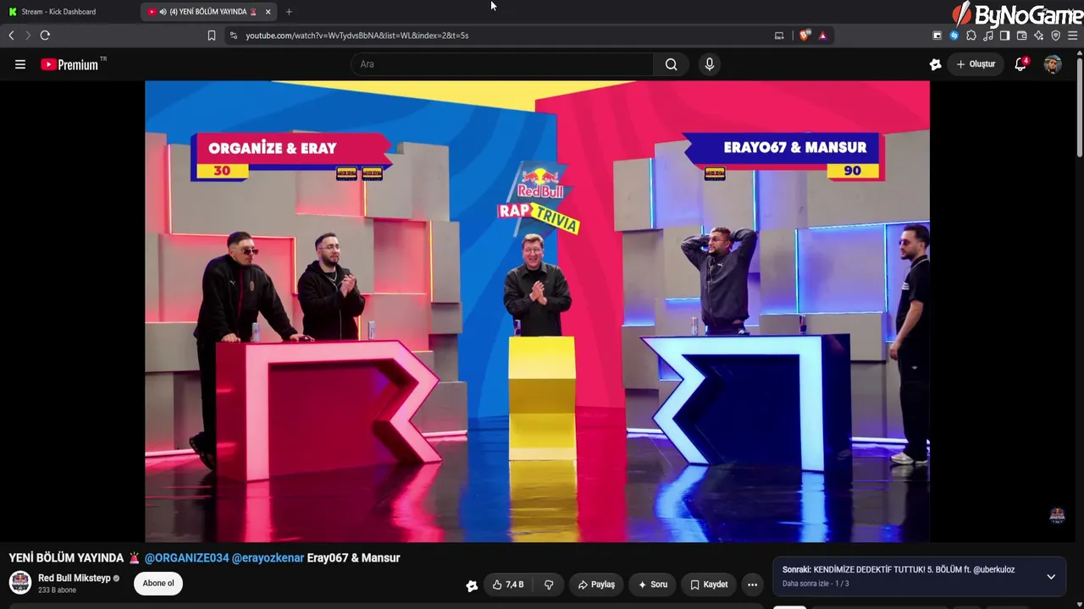This screenshot has height=609, width=1084.
Task: Click the picture-in-picture toolbar icon
Action: 937,36
